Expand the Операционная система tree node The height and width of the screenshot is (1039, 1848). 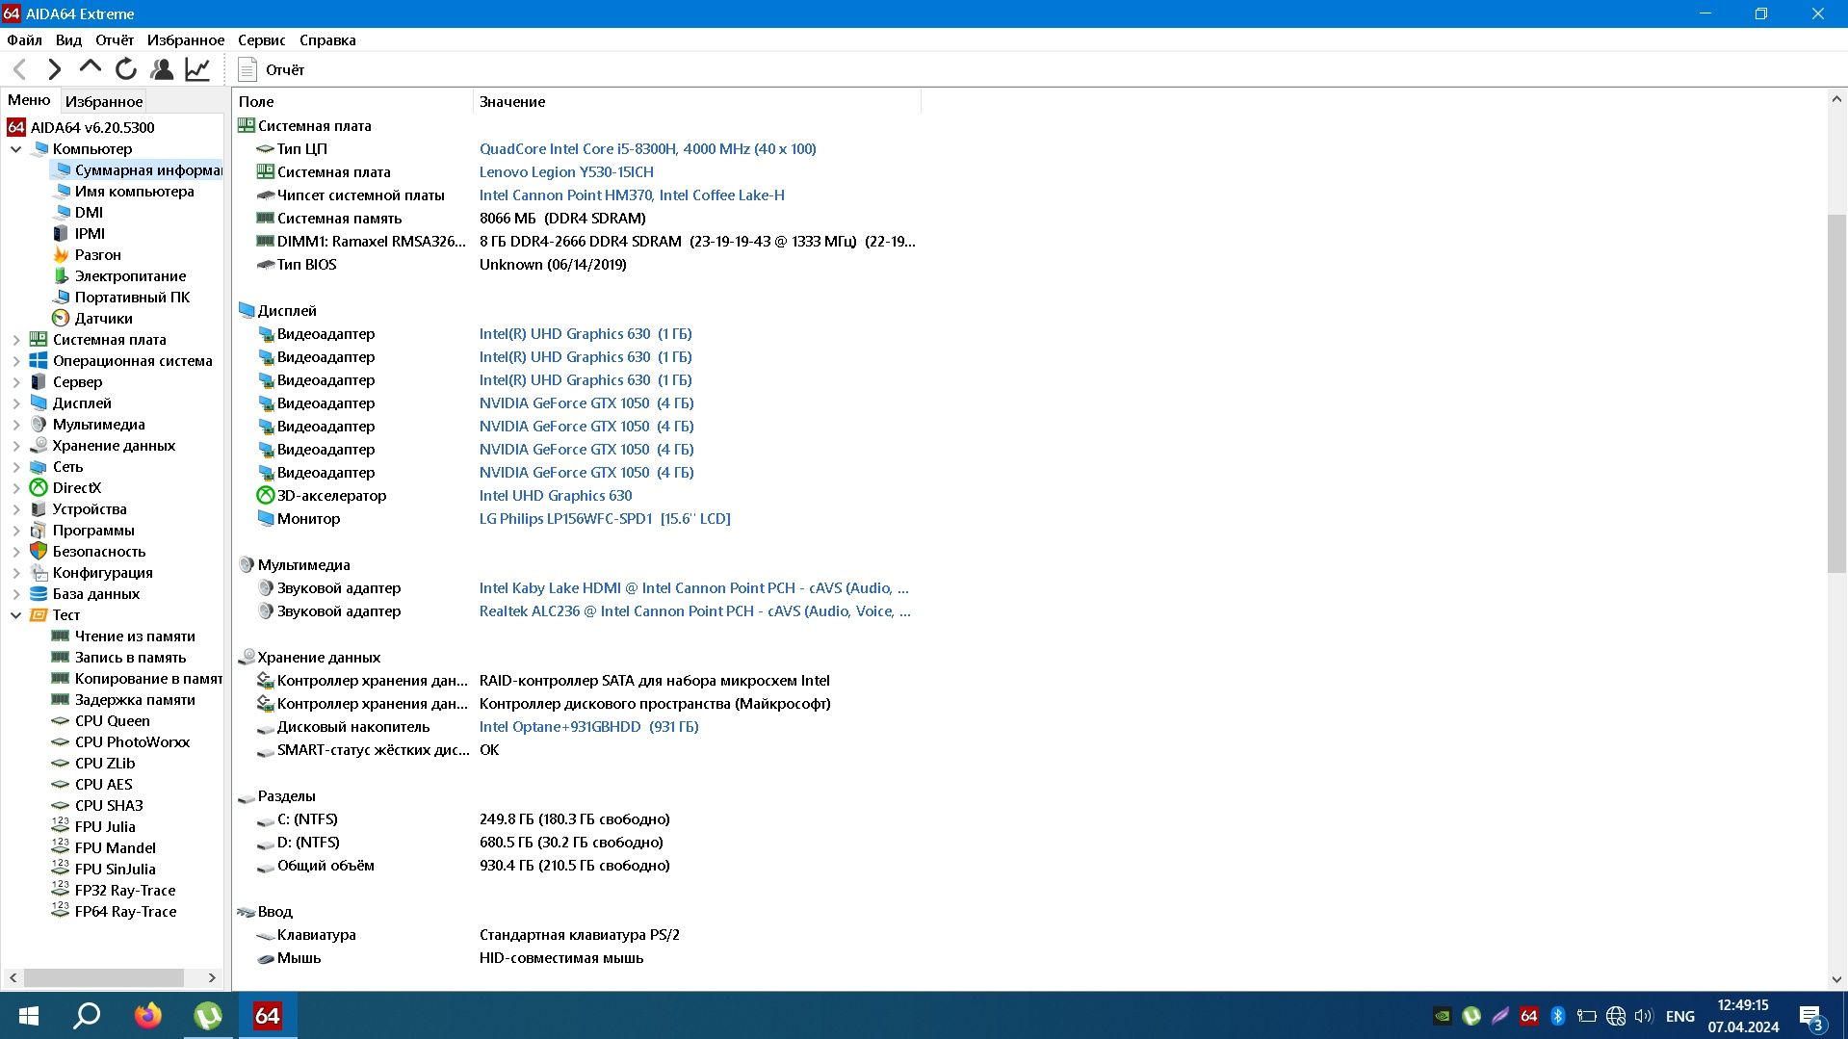[x=15, y=361]
